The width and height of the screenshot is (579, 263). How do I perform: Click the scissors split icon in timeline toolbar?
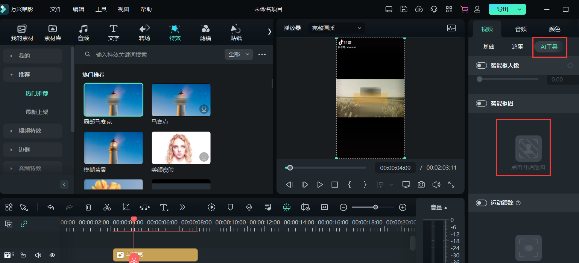pyautogui.click(x=107, y=207)
